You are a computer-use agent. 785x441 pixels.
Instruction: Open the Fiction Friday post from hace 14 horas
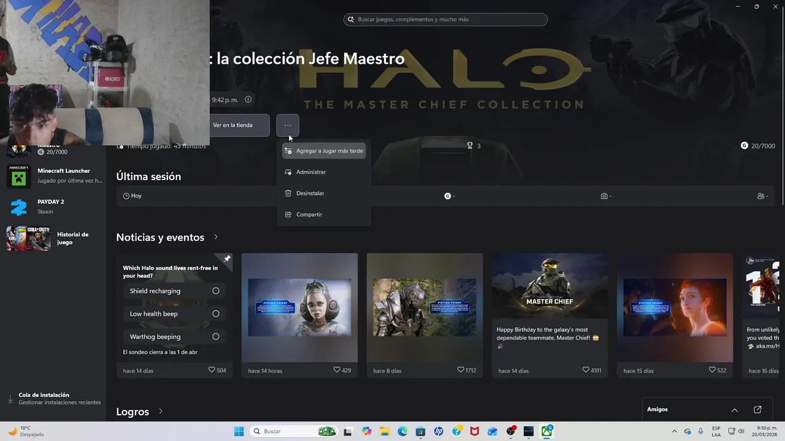[299, 307]
